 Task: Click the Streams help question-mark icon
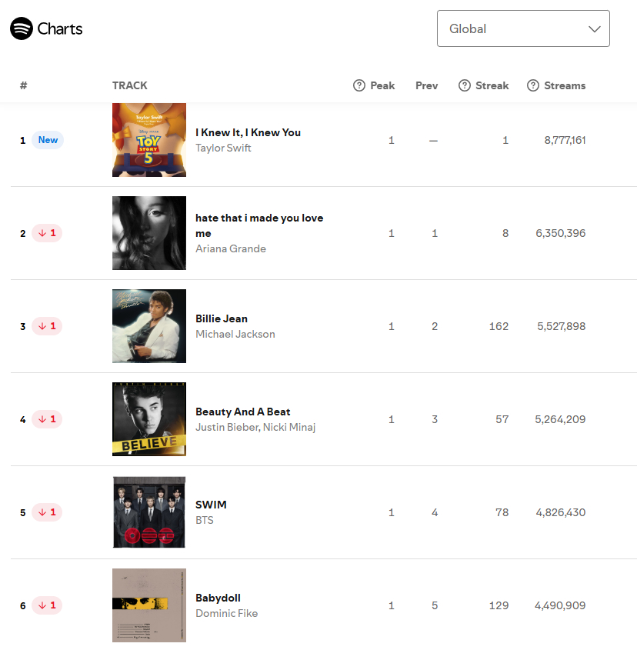533,85
